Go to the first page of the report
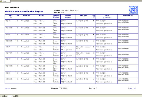Viewport: 142px width, 97px height. [x=3, y=96]
